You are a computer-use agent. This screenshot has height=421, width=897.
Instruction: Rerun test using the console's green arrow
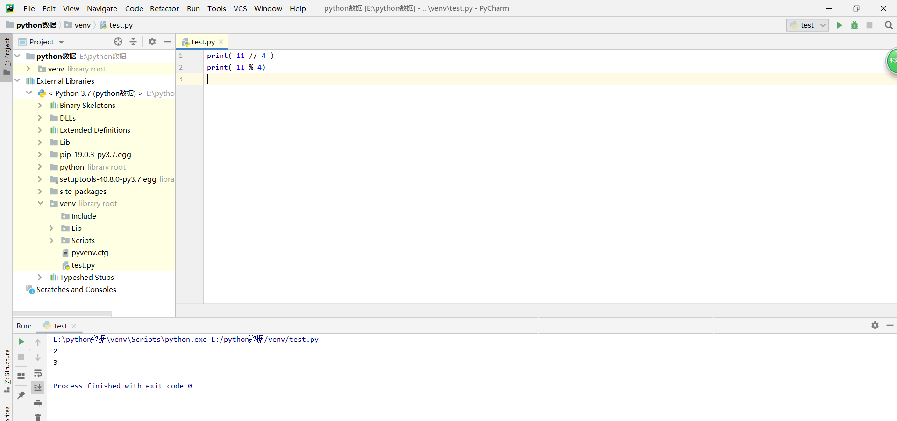click(x=21, y=342)
